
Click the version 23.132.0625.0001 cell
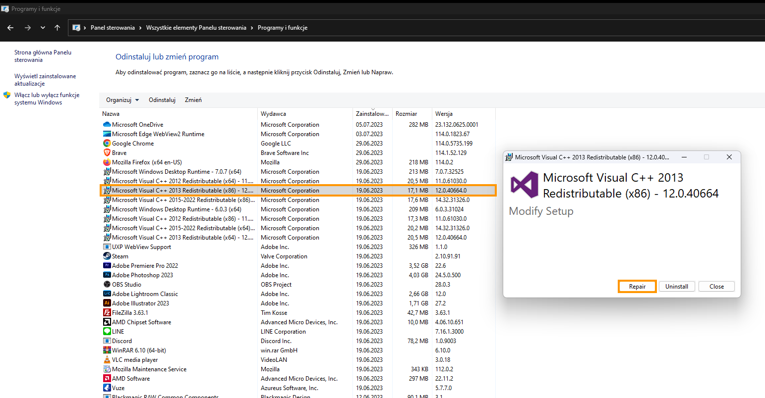click(457, 125)
